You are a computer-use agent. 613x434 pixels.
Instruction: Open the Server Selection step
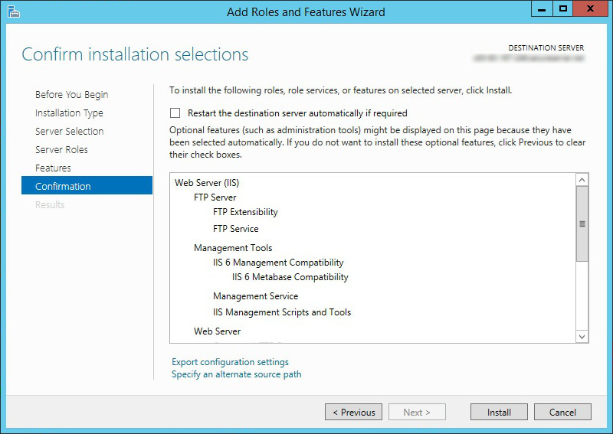[69, 131]
